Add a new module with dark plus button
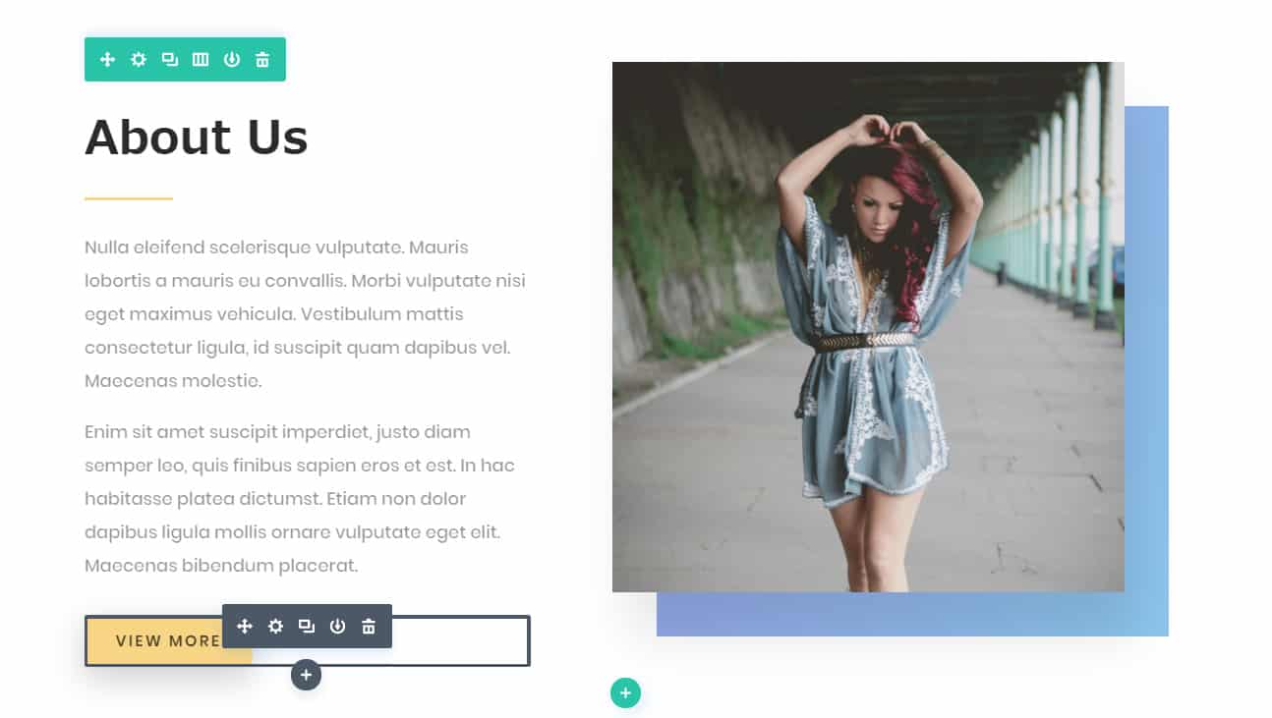Viewport: 1272px width, 718px height. (306, 675)
